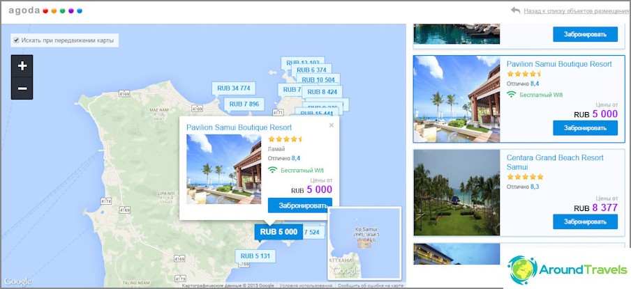Click the AroundTravels globe logo
This screenshot has height=289, width=631.
point(522,270)
